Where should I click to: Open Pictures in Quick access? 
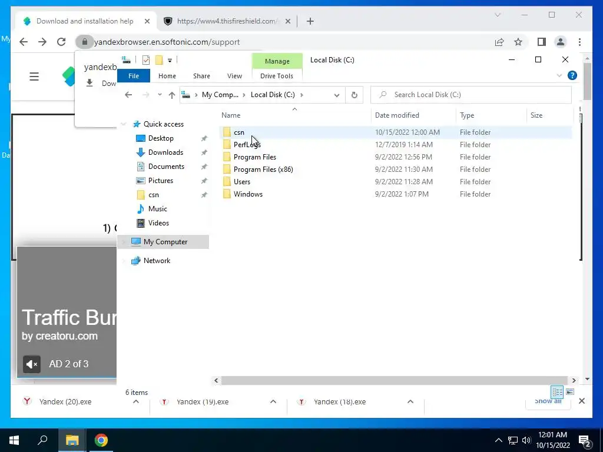click(160, 181)
